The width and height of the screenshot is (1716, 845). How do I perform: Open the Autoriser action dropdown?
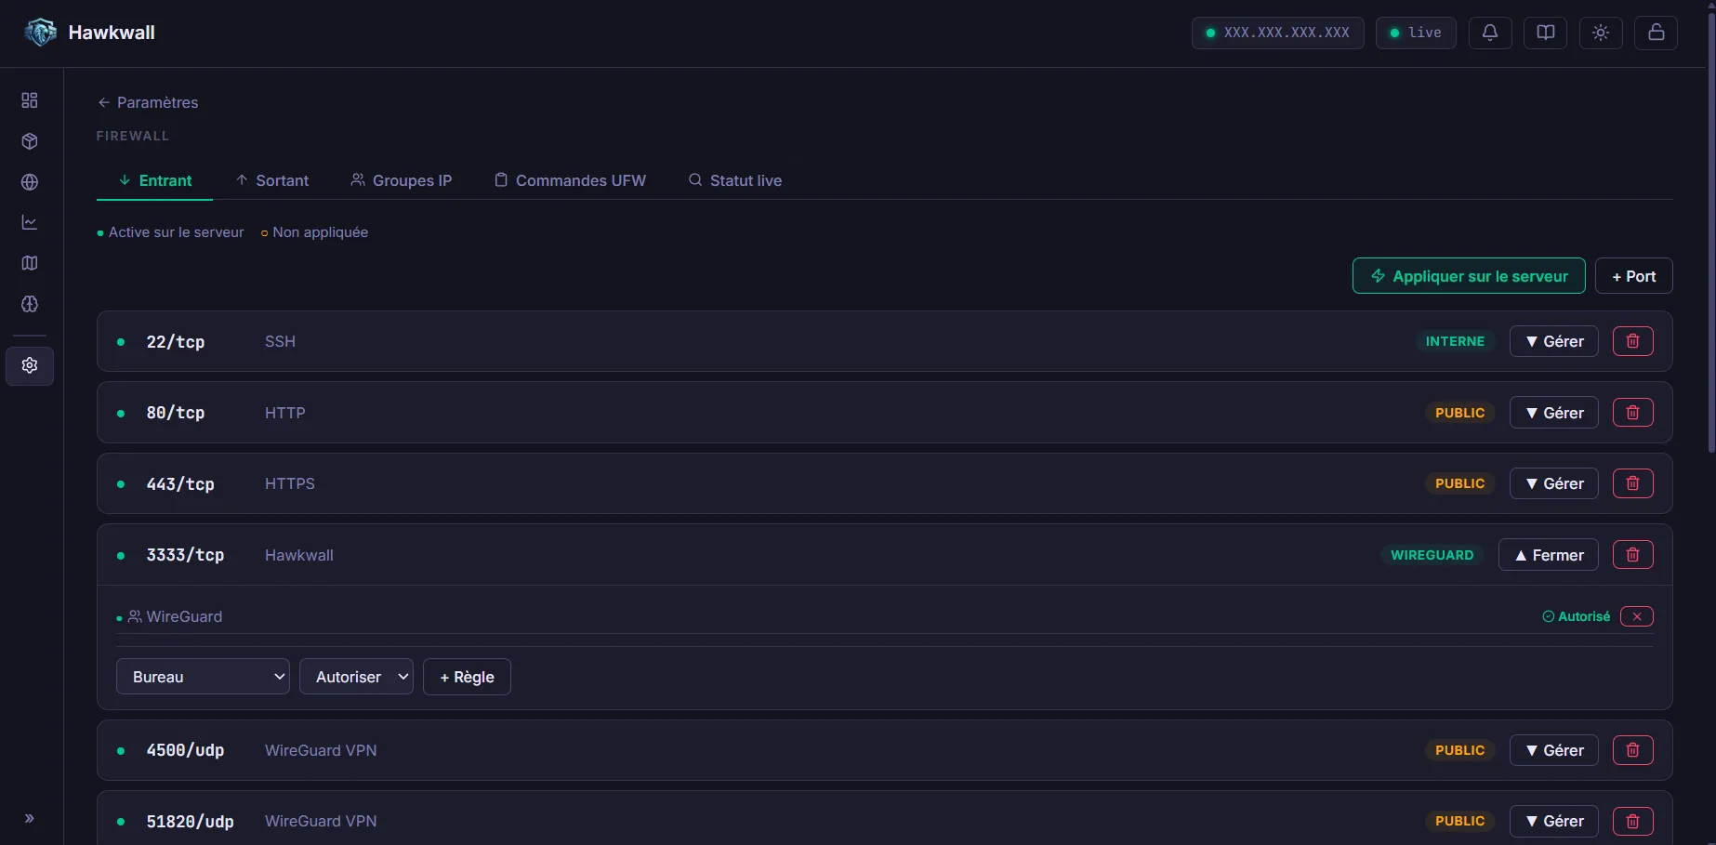pos(356,677)
